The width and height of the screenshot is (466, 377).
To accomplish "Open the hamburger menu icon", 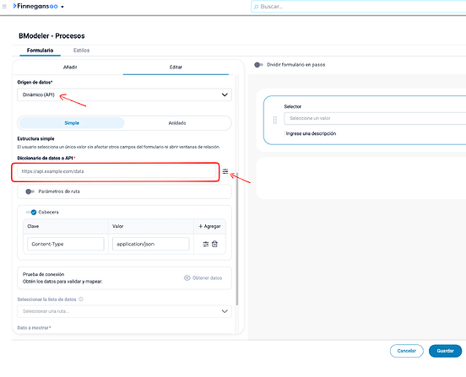I will (4, 6).
